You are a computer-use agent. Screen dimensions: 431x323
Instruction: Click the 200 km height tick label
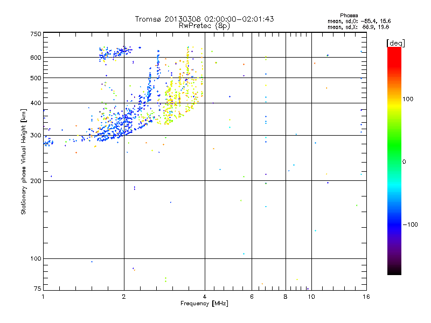36,181
